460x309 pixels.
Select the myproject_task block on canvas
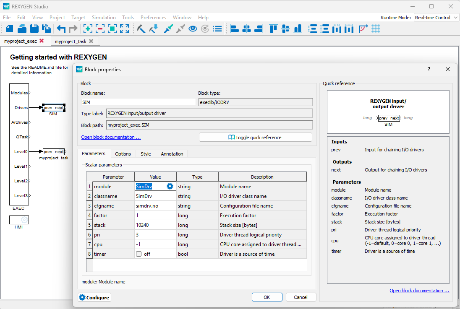click(x=54, y=152)
